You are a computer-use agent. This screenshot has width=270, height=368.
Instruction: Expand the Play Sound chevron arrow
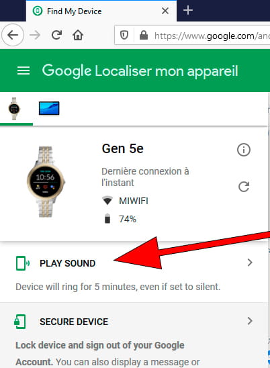pyautogui.click(x=250, y=263)
